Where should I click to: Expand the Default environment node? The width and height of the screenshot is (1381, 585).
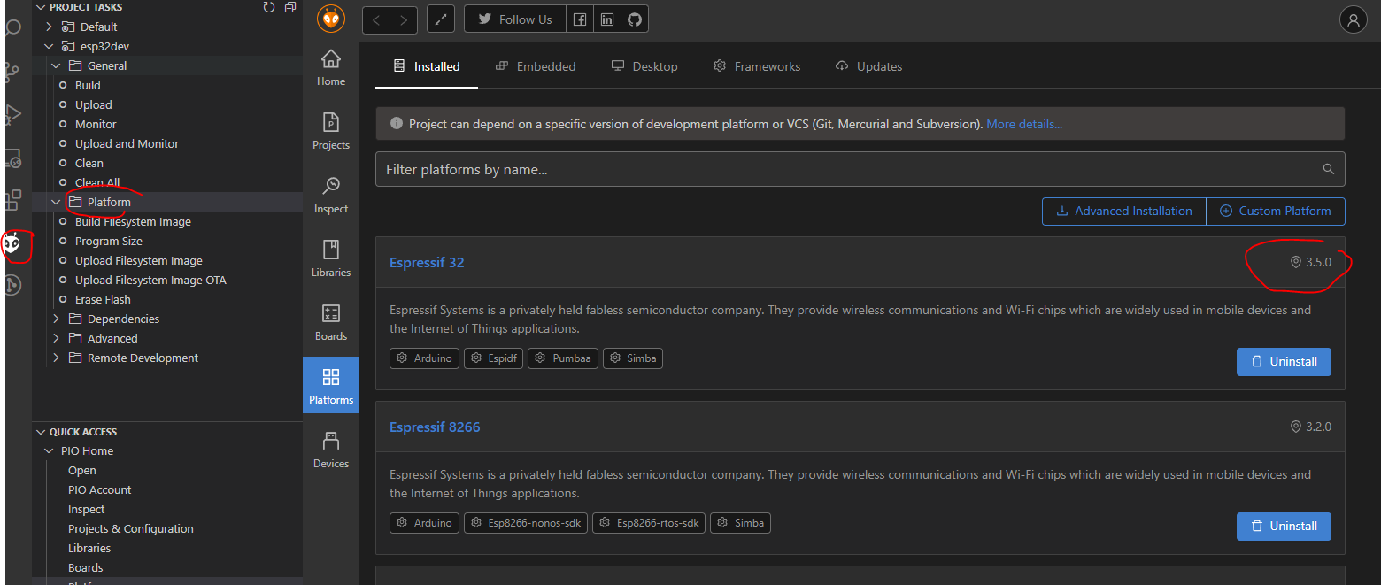(49, 27)
